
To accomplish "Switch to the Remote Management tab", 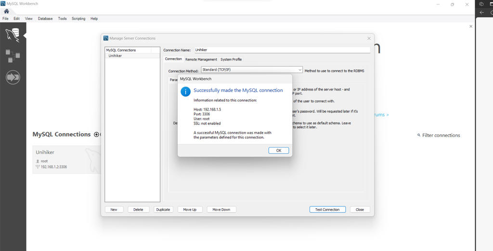I will pyautogui.click(x=201, y=59).
